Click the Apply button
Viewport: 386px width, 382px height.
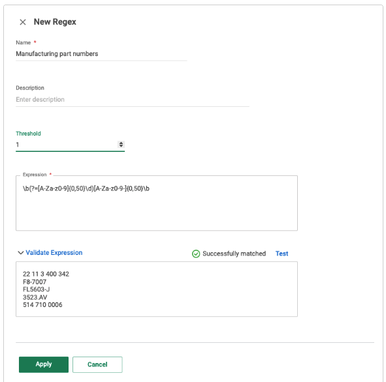pyautogui.click(x=44, y=364)
